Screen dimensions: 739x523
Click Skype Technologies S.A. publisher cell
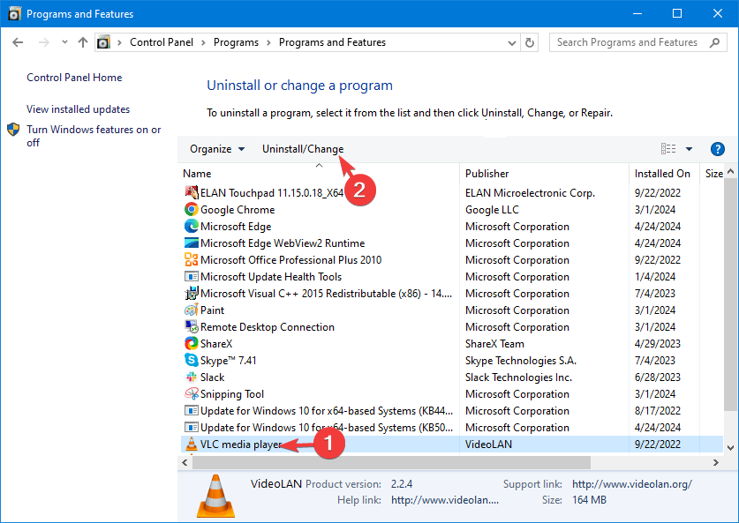pyautogui.click(x=521, y=361)
